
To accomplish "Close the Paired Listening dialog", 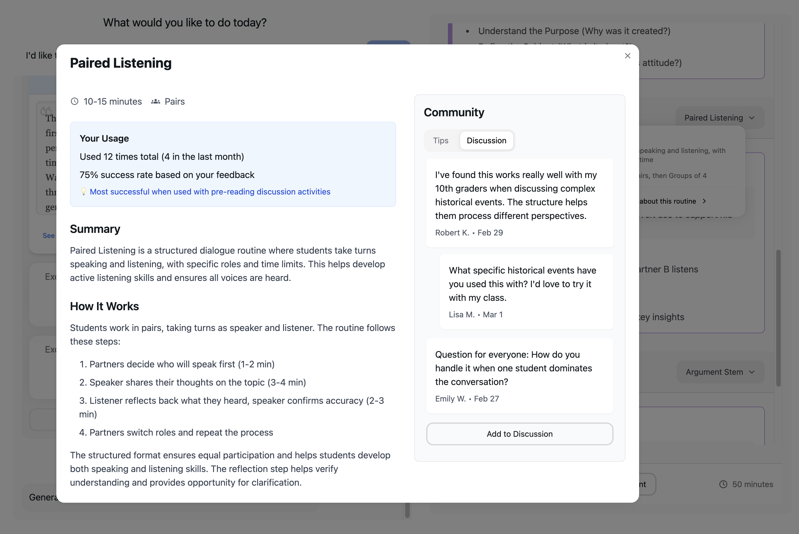I will (627, 56).
